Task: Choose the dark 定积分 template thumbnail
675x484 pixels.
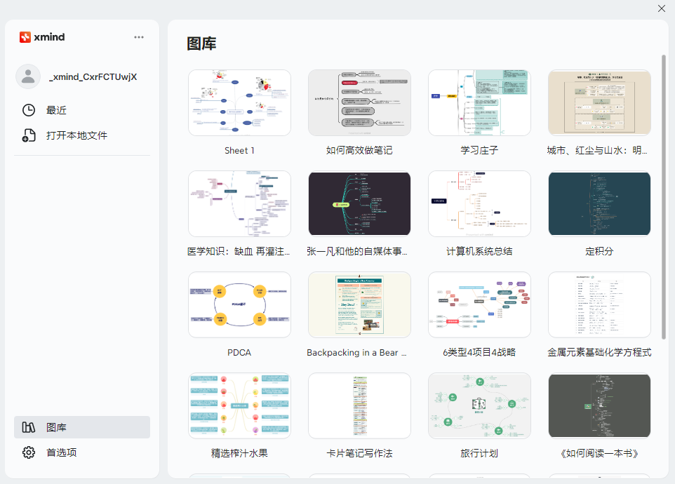Action: pyautogui.click(x=599, y=203)
